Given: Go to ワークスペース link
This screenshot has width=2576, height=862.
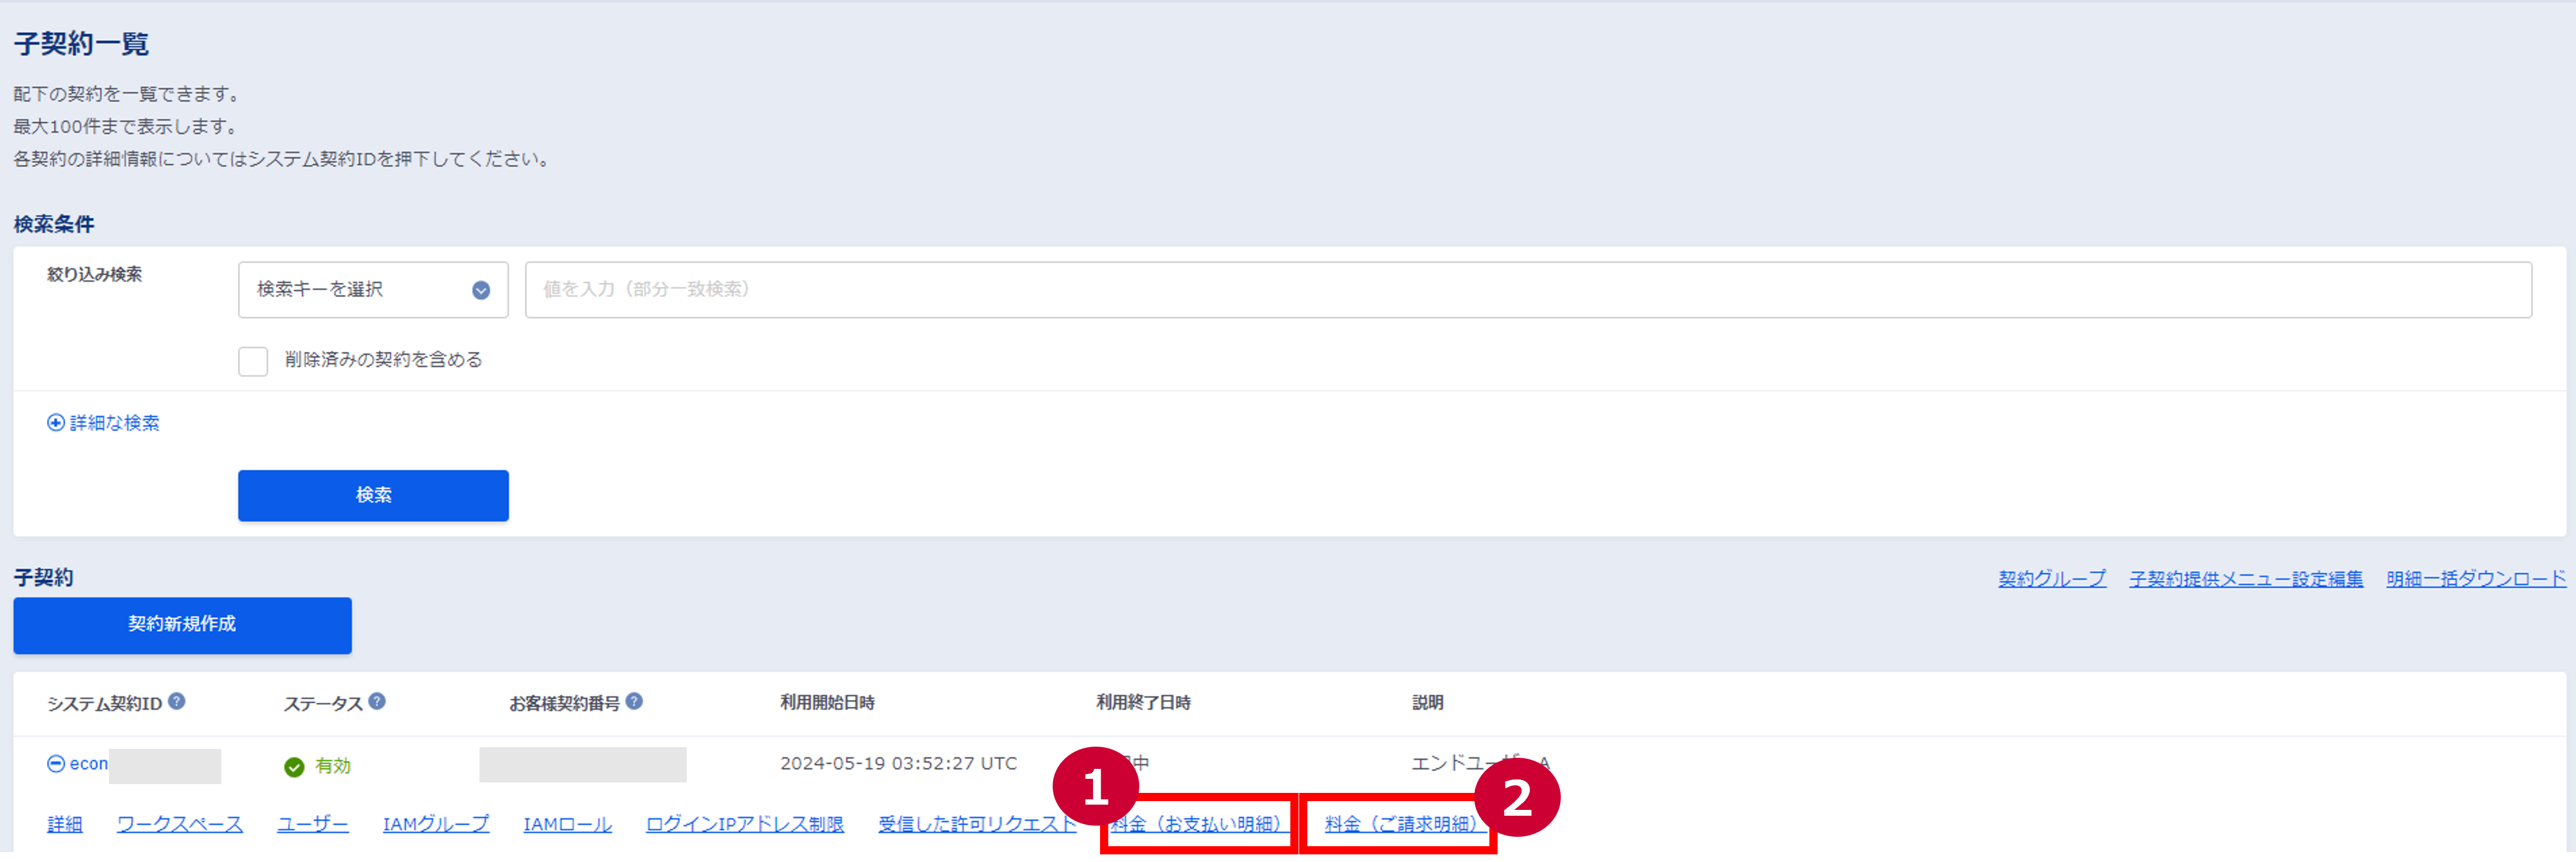Looking at the screenshot, I should pos(180,823).
